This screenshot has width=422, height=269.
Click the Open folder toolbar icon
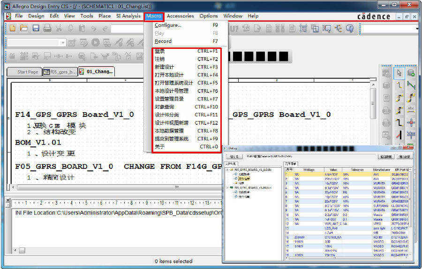24,28
